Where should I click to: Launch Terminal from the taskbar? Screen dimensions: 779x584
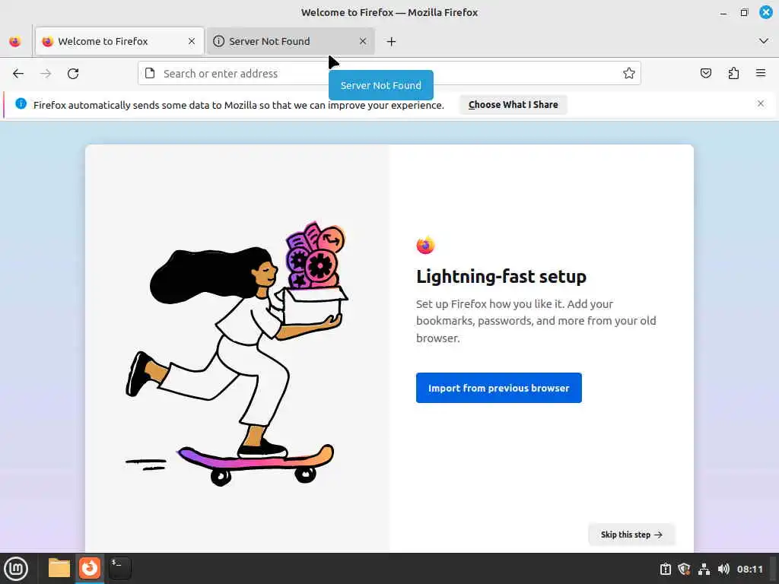click(120, 568)
